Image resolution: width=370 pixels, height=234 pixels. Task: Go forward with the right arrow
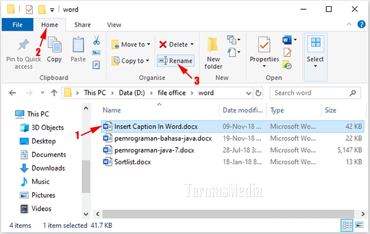click(29, 93)
